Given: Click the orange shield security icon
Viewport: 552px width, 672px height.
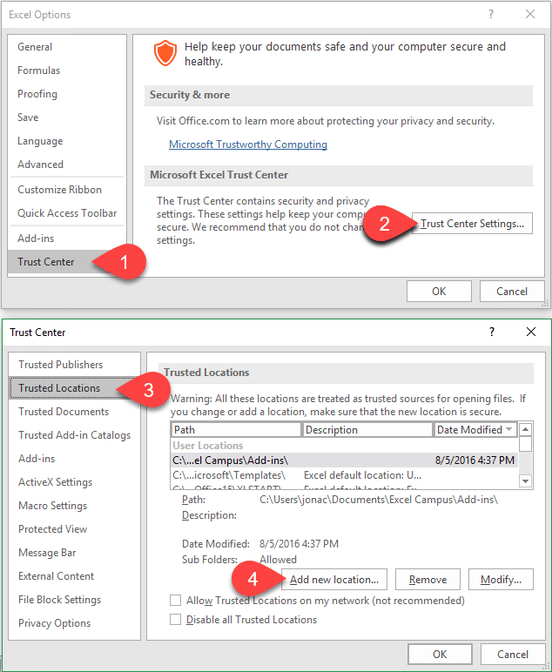Looking at the screenshot, I should tap(165, 54).
